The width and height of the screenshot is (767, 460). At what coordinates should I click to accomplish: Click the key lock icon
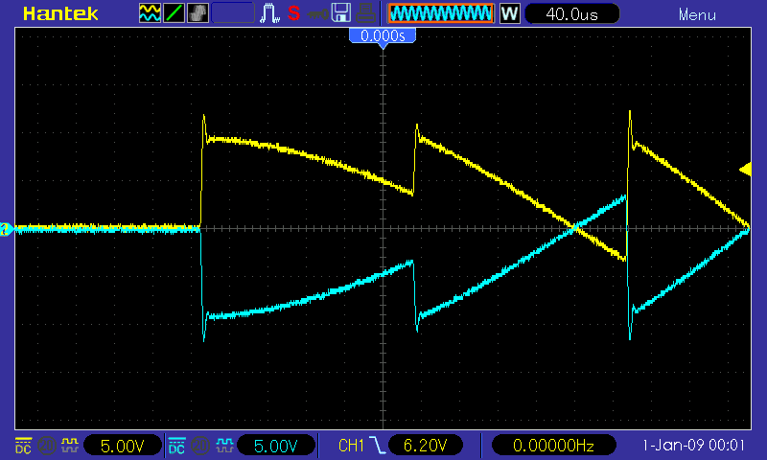pyautogui.click(x=318, y=14)
